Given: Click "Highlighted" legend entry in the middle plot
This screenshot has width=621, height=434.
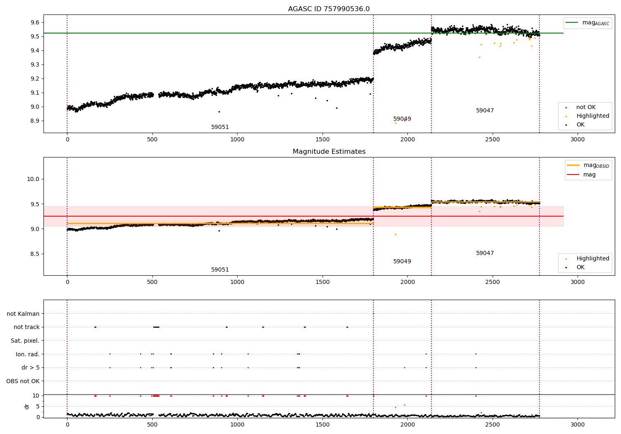Looking at the screenshot, I should [x=593, y=258].
